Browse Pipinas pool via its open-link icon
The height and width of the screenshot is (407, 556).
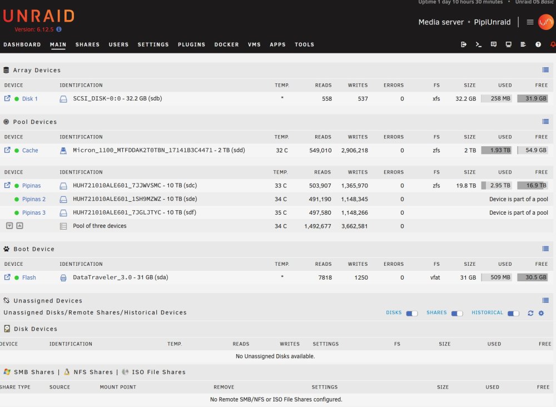tap(7, 185)
